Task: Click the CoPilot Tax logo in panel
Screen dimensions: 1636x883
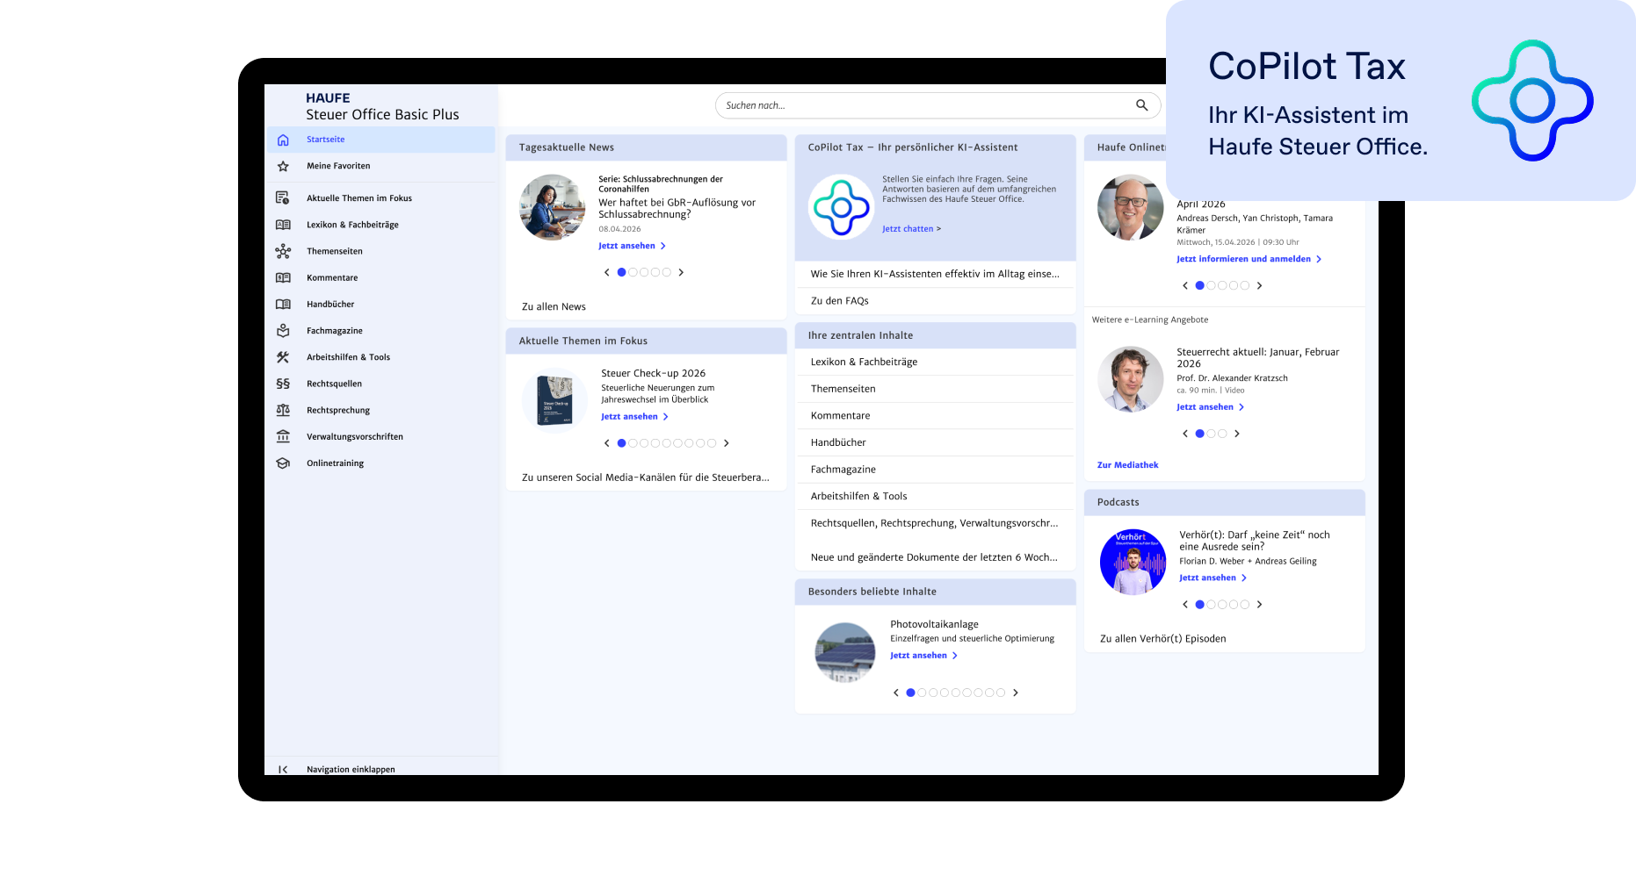Action: (841, 207)
